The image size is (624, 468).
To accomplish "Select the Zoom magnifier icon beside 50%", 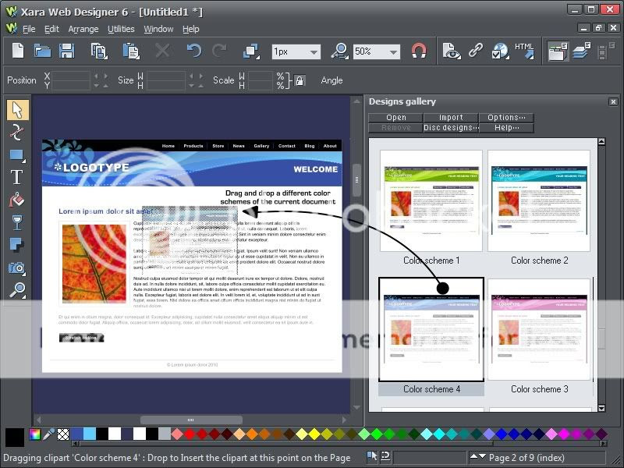I will pos(340,51).
